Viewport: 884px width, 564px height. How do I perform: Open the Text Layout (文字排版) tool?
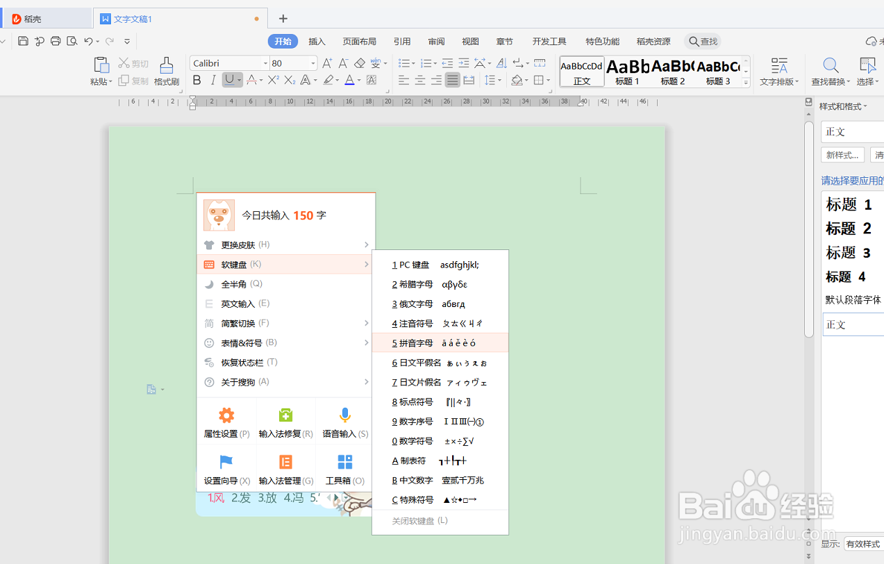point(779,72)
